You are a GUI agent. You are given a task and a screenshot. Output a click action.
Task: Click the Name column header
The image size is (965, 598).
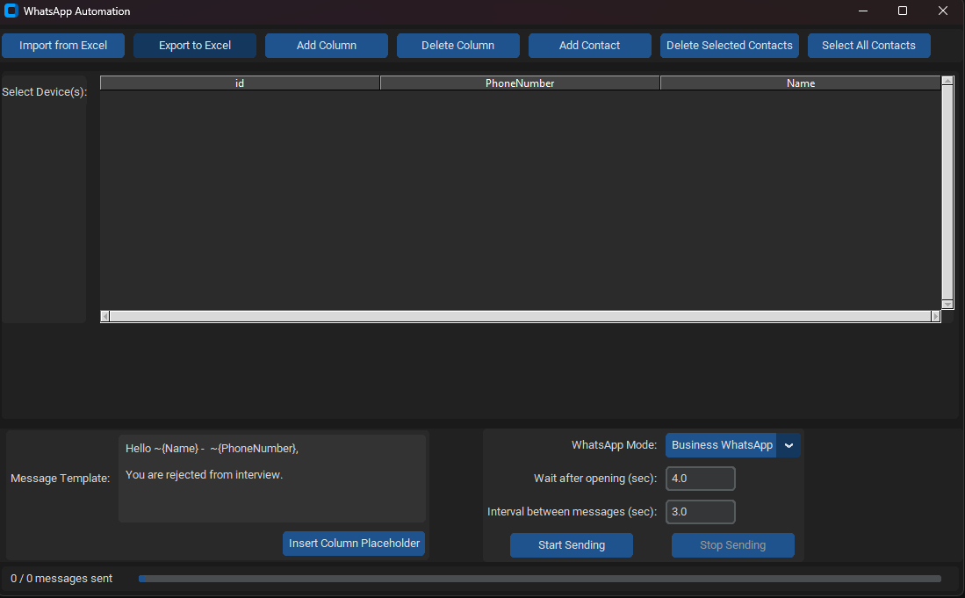point(801,83)
